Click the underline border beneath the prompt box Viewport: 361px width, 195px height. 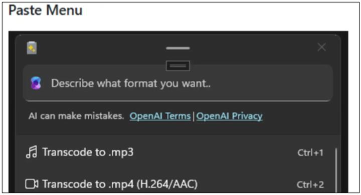pyautogui.click(x=177, y=100)
